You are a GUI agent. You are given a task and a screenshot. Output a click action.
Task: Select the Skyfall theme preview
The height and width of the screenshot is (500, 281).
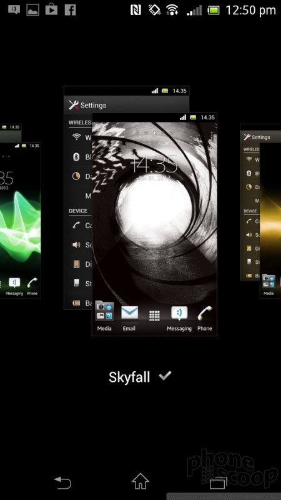(154, 224)
